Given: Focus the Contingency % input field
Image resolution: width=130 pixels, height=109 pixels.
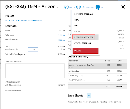Looking at the screenshot, I should 33,50.
